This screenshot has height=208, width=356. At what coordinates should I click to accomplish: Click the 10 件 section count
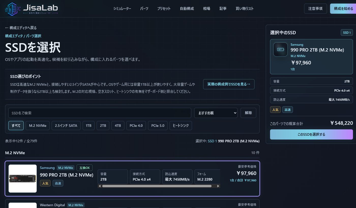[x=255, y=153]
